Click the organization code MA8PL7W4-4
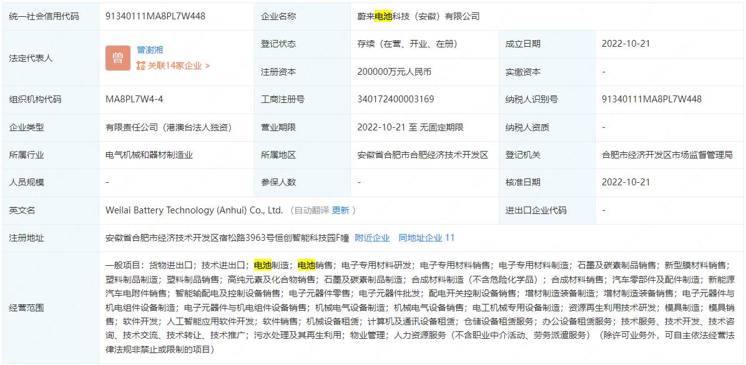Screen dimensions: 746x365 134,99
